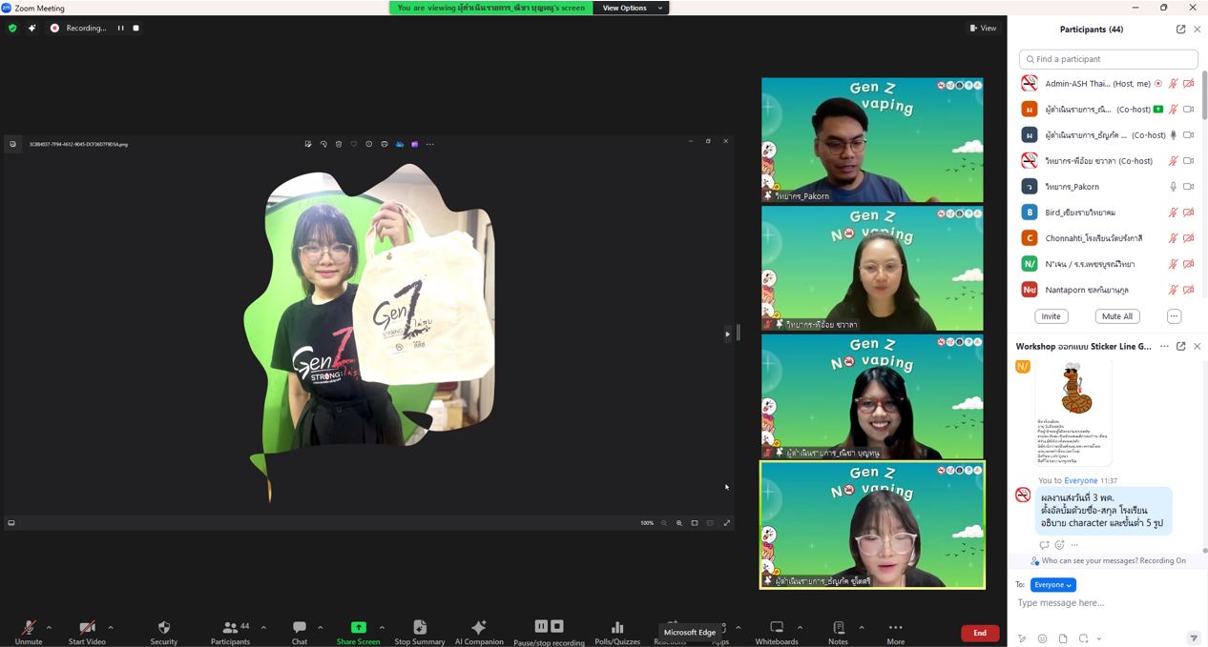Open AI Companion
The width and height of the screenshot is (1208, 647).
479,631
